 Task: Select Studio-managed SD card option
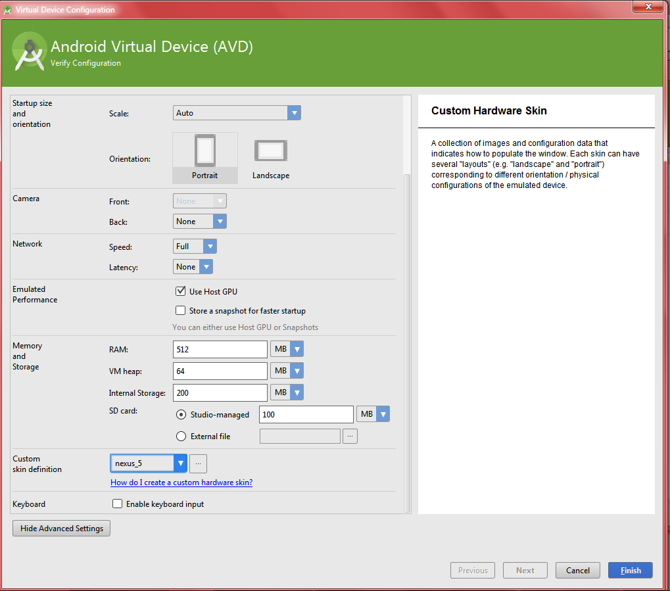pyautogui.click(x=181, y=415)
